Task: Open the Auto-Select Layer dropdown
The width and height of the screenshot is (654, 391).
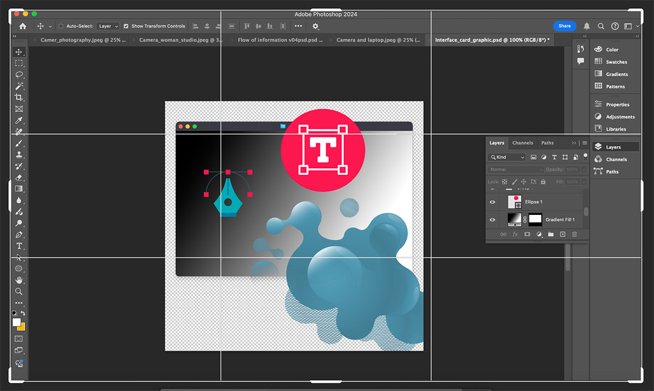Action: tap(108, 26)
